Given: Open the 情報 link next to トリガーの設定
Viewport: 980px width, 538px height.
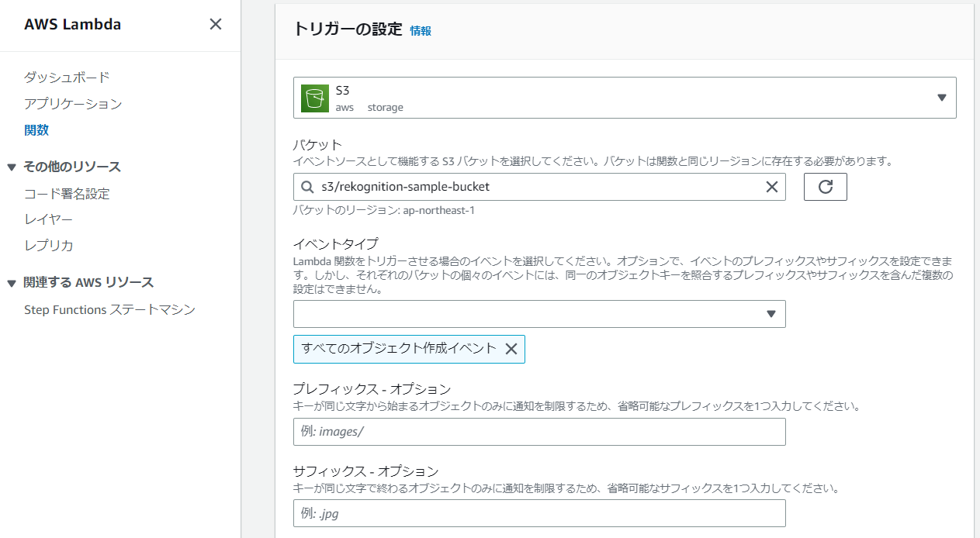Looking at the screenshot, I should (x=421, y=31).
